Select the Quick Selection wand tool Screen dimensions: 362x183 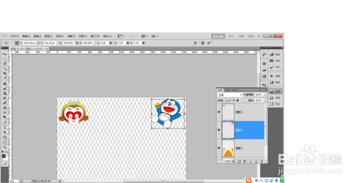click(5, 69)
